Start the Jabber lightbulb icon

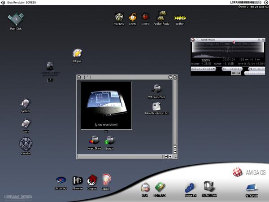pos(106,180)
